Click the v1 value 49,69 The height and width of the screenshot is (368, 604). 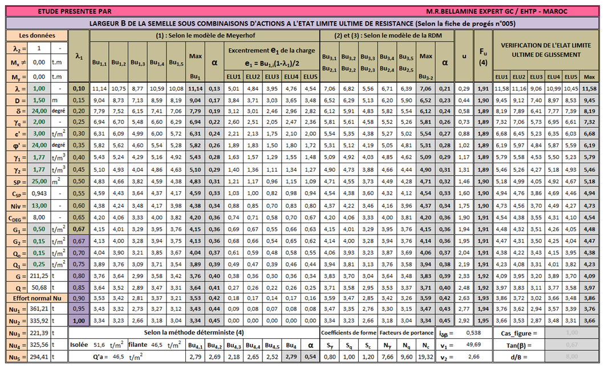pos(473,345)
